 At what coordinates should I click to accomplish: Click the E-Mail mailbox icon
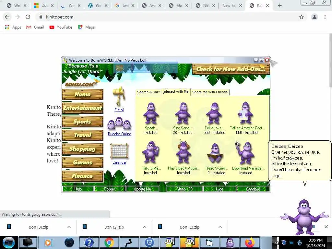[x=119, y=96]
